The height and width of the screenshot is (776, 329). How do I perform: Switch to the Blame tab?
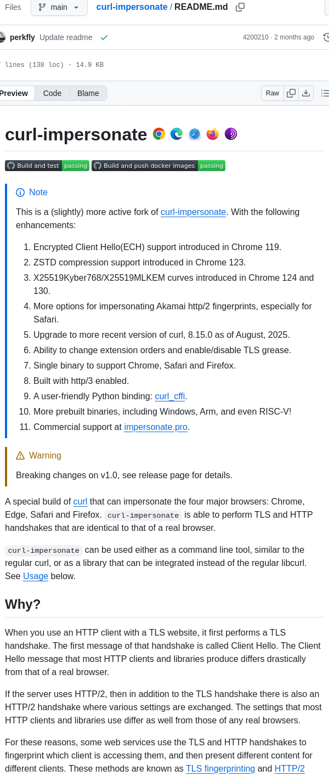pyautogui.click(x=88, y=93)
